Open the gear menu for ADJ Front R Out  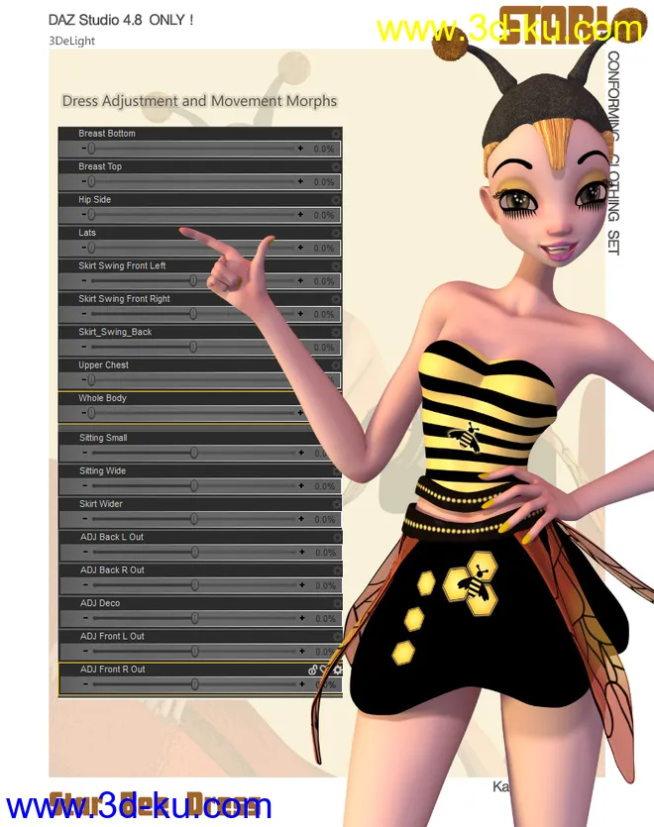pyautogui.click(x=337, y=670)
